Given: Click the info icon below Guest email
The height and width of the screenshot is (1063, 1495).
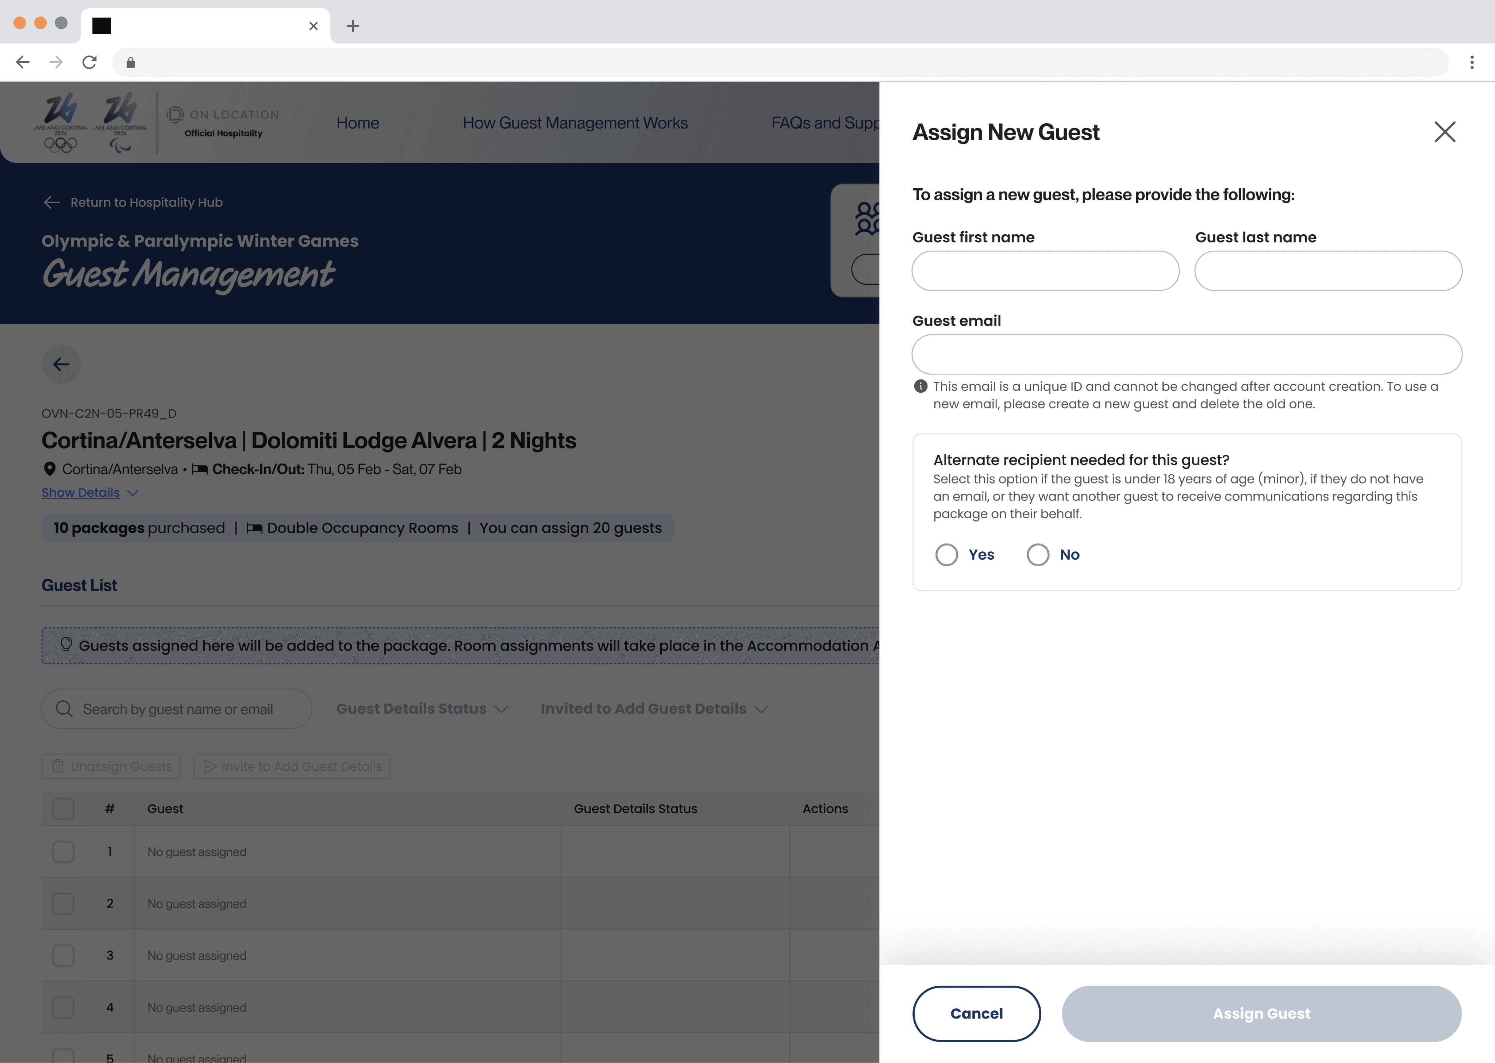Looking at the screenshot, I should [x=920, y=386].
